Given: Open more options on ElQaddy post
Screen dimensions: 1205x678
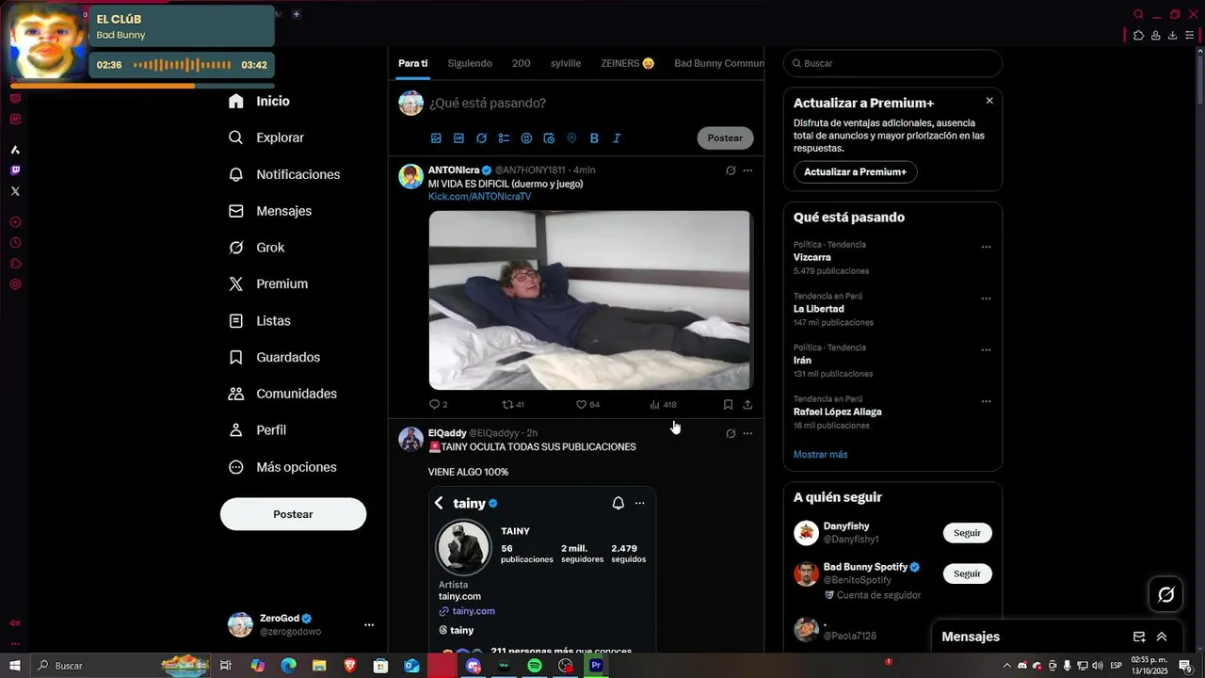Looking at the screenshot, I should click(747, 433).
